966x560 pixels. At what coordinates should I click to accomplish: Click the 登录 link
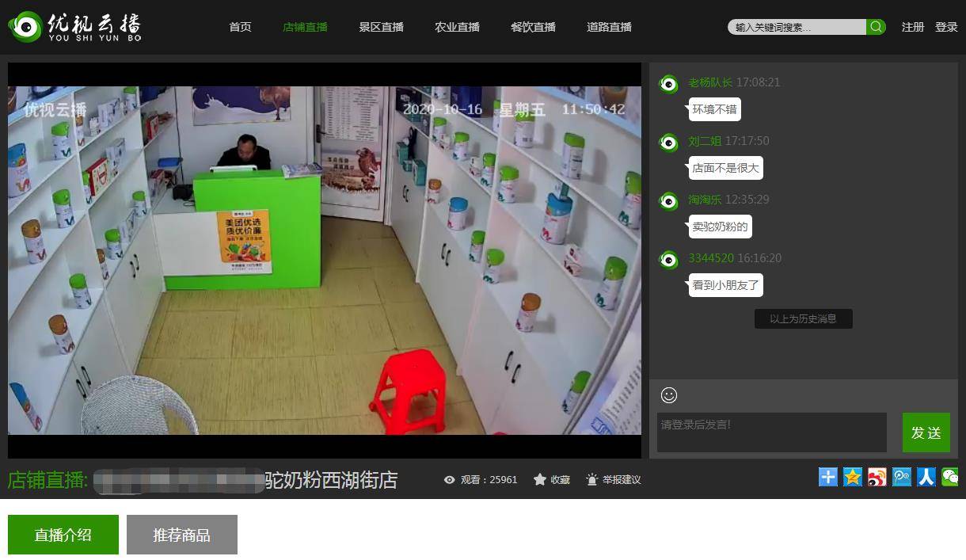[946, 27]
